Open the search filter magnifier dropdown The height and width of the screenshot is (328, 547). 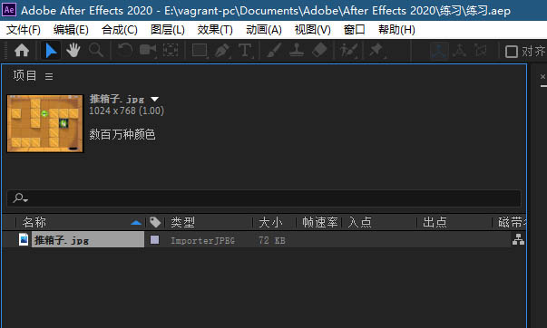20,198
